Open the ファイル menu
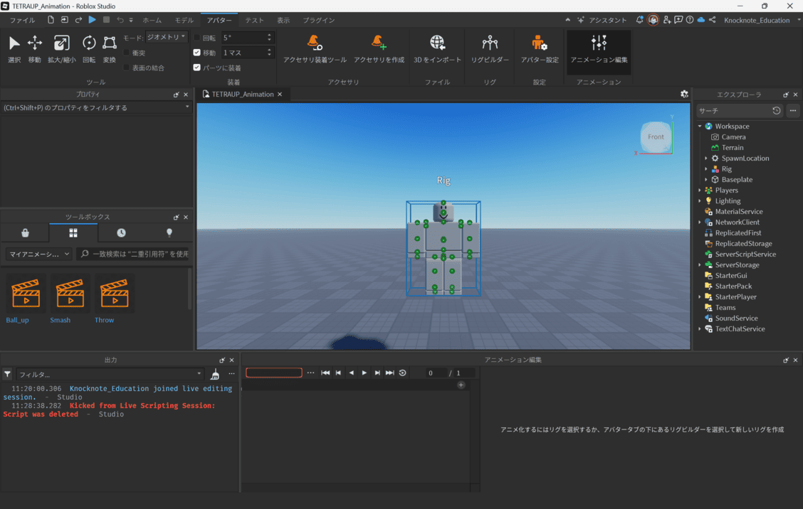Image resolution: width=803 pixels, height=509 pixels. click(x=23, y=20)
